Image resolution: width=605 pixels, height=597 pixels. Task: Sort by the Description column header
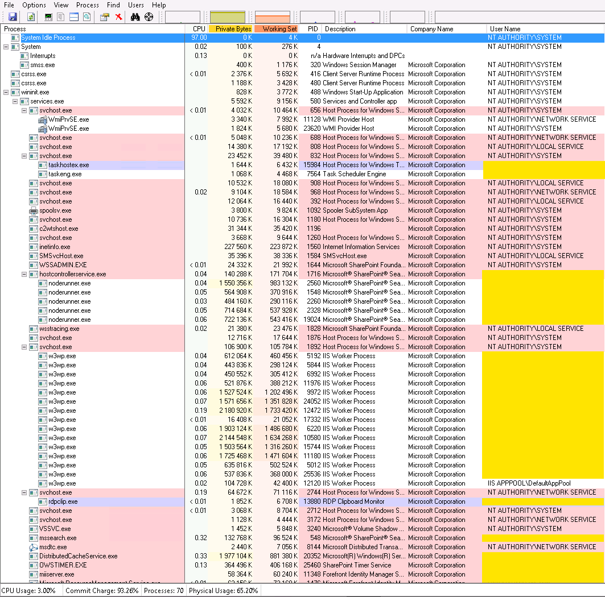(364, 29)
